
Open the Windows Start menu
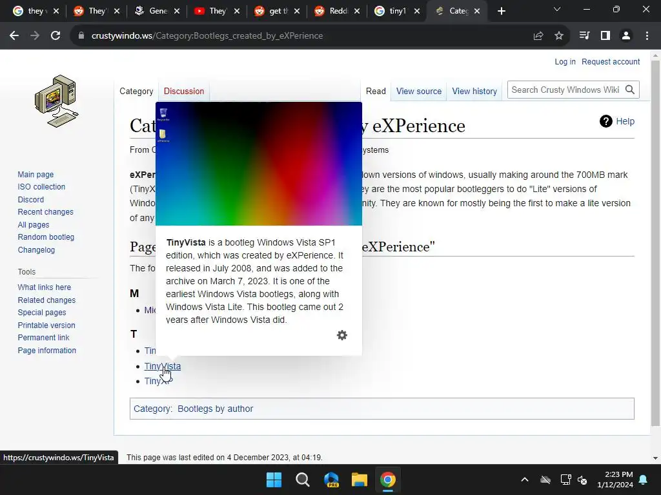274,480
